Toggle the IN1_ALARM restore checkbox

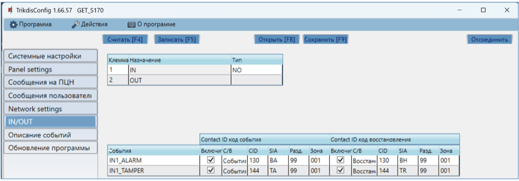[x=340, y=160]
